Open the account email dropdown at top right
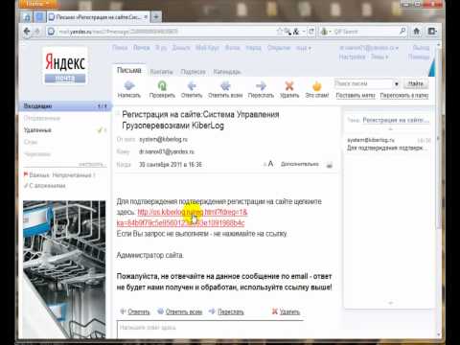This screenshot has height=345, width=460. (369, 48)
